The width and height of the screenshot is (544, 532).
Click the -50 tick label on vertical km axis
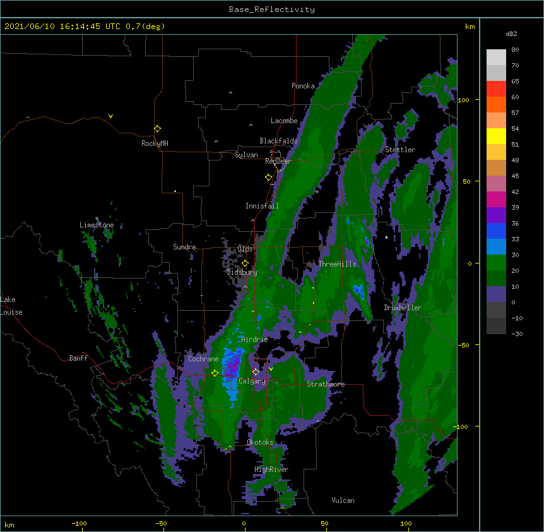pyautogui.click(x=464, y=345)
